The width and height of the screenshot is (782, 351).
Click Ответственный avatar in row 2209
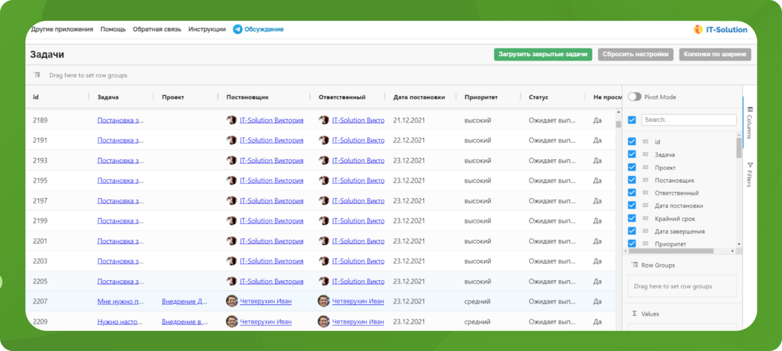(324, 321)
